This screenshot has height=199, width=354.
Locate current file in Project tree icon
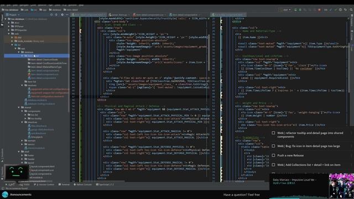pos(51,15)
